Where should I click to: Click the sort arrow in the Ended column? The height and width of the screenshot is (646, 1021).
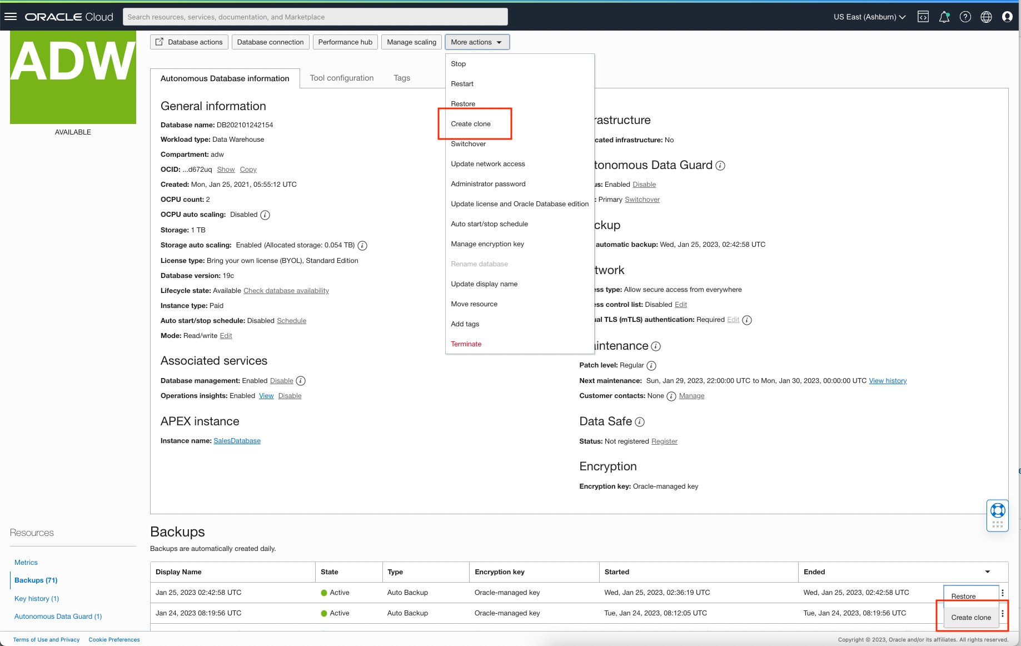click(988, 572)
